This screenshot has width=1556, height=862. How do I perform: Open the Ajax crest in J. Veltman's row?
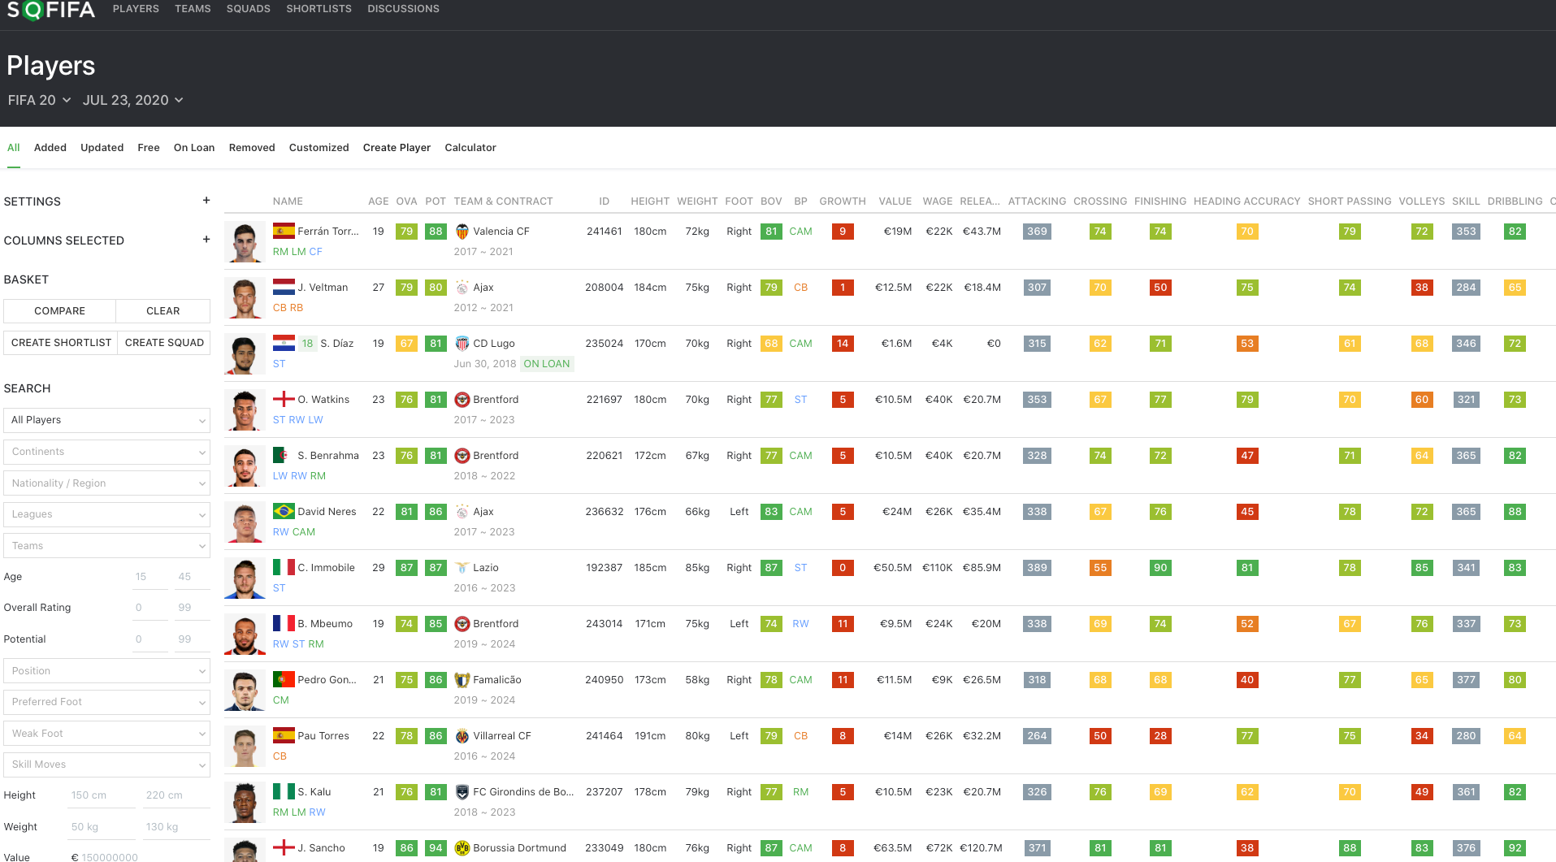coord(462,288)
